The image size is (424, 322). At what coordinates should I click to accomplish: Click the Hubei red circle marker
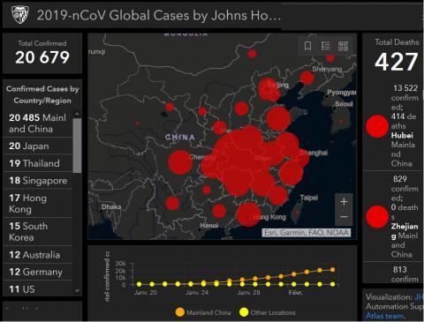coord(377,126)
